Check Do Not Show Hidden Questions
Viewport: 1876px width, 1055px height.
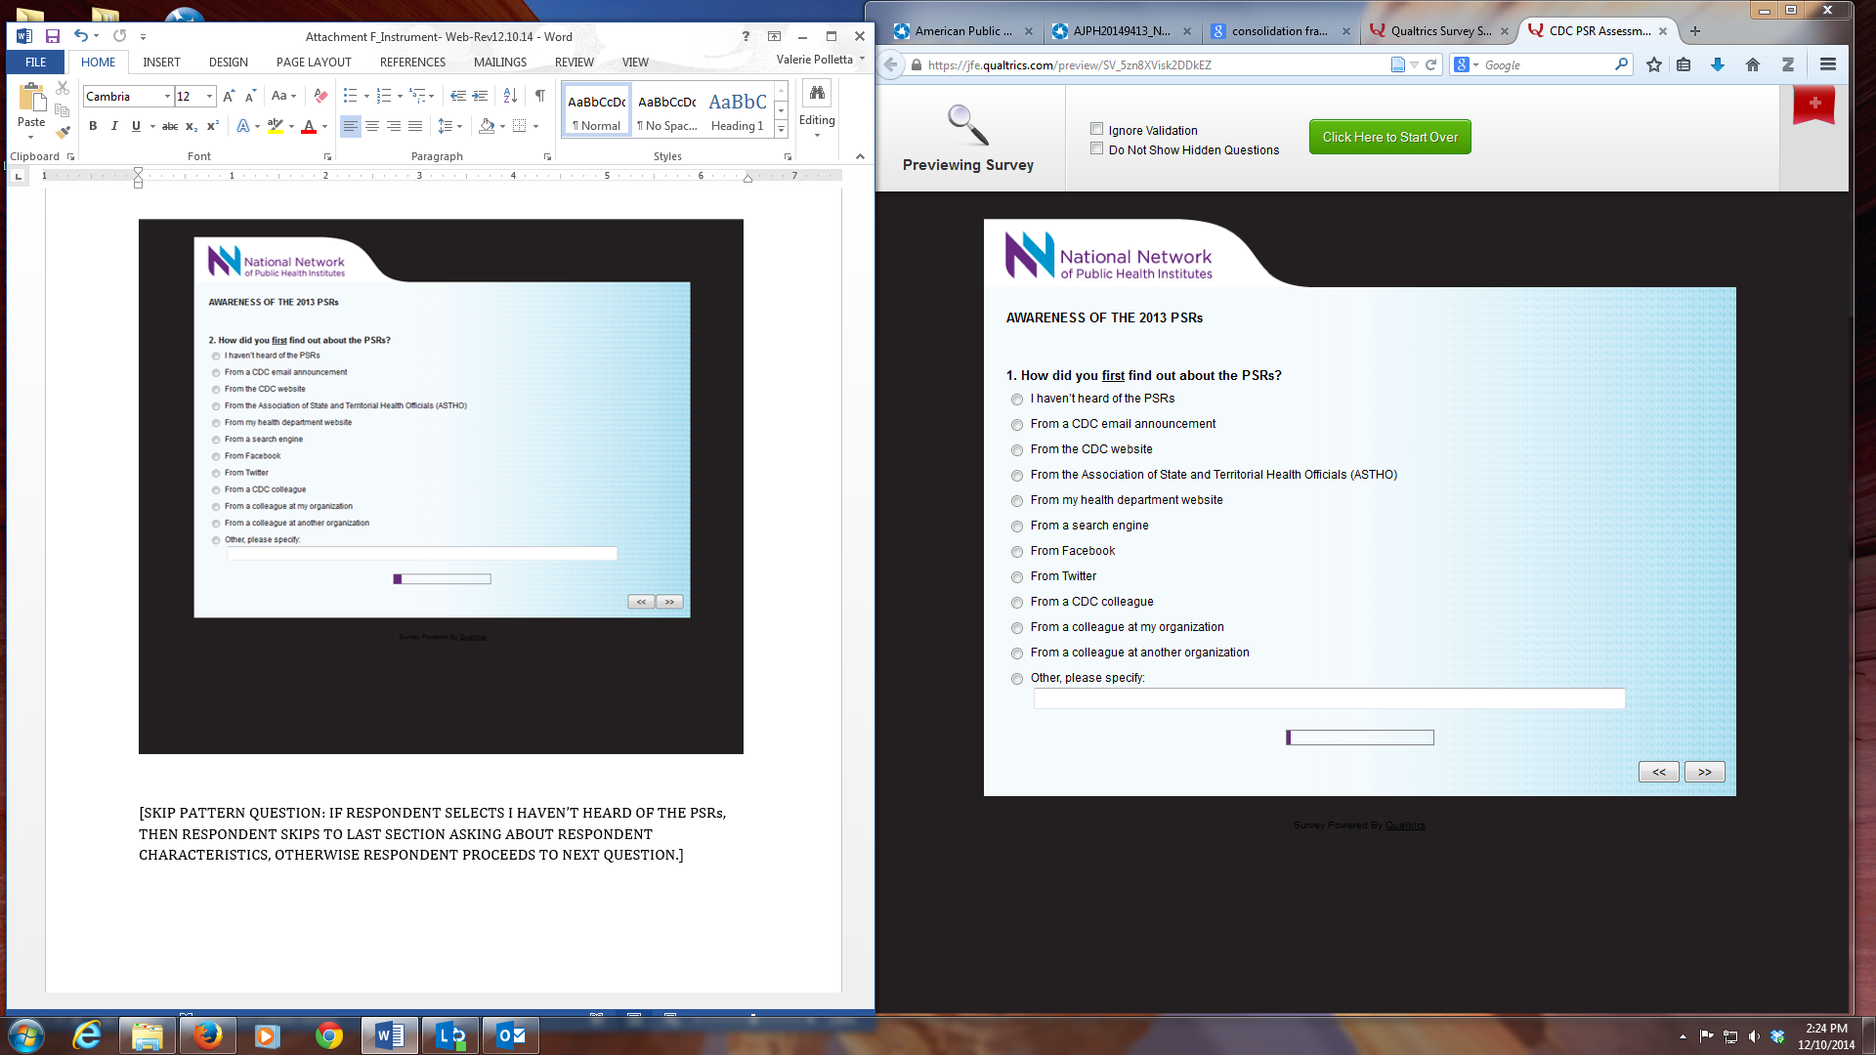pyautogui.click(x=1096, y=148)
